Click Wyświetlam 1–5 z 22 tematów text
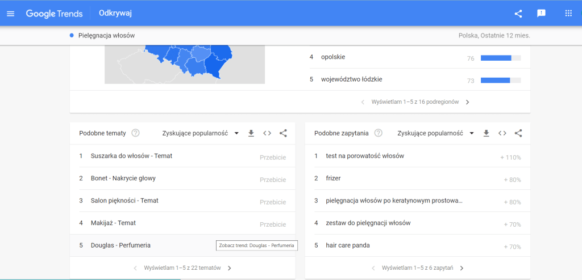This screenshot has height=280, width=582. pyautogui.click(x=182, y=268)
